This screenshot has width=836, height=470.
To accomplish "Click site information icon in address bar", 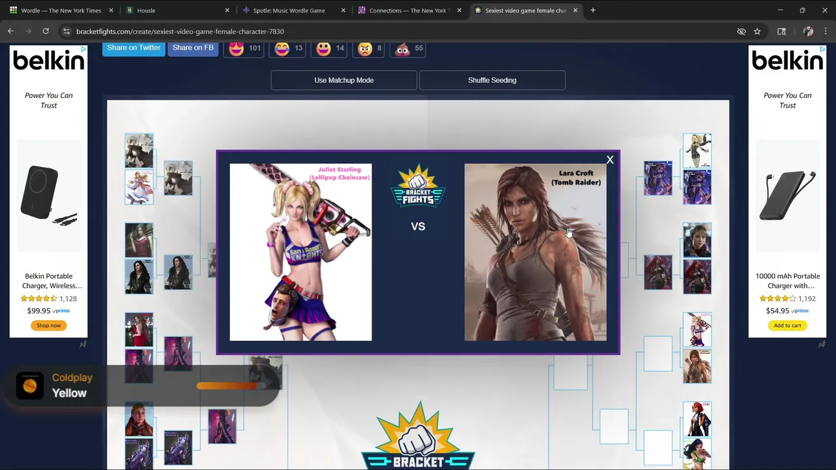I will 66,31.
